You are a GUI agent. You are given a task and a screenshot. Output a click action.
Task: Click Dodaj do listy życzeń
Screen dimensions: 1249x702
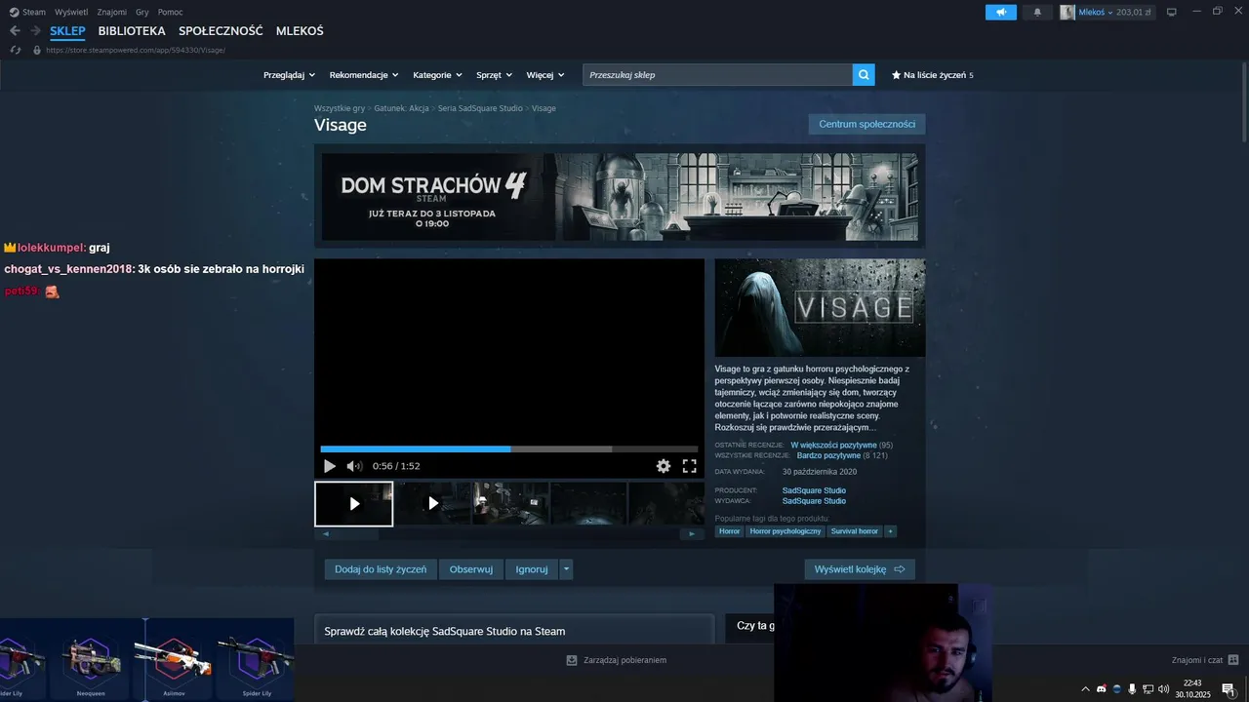381,569
